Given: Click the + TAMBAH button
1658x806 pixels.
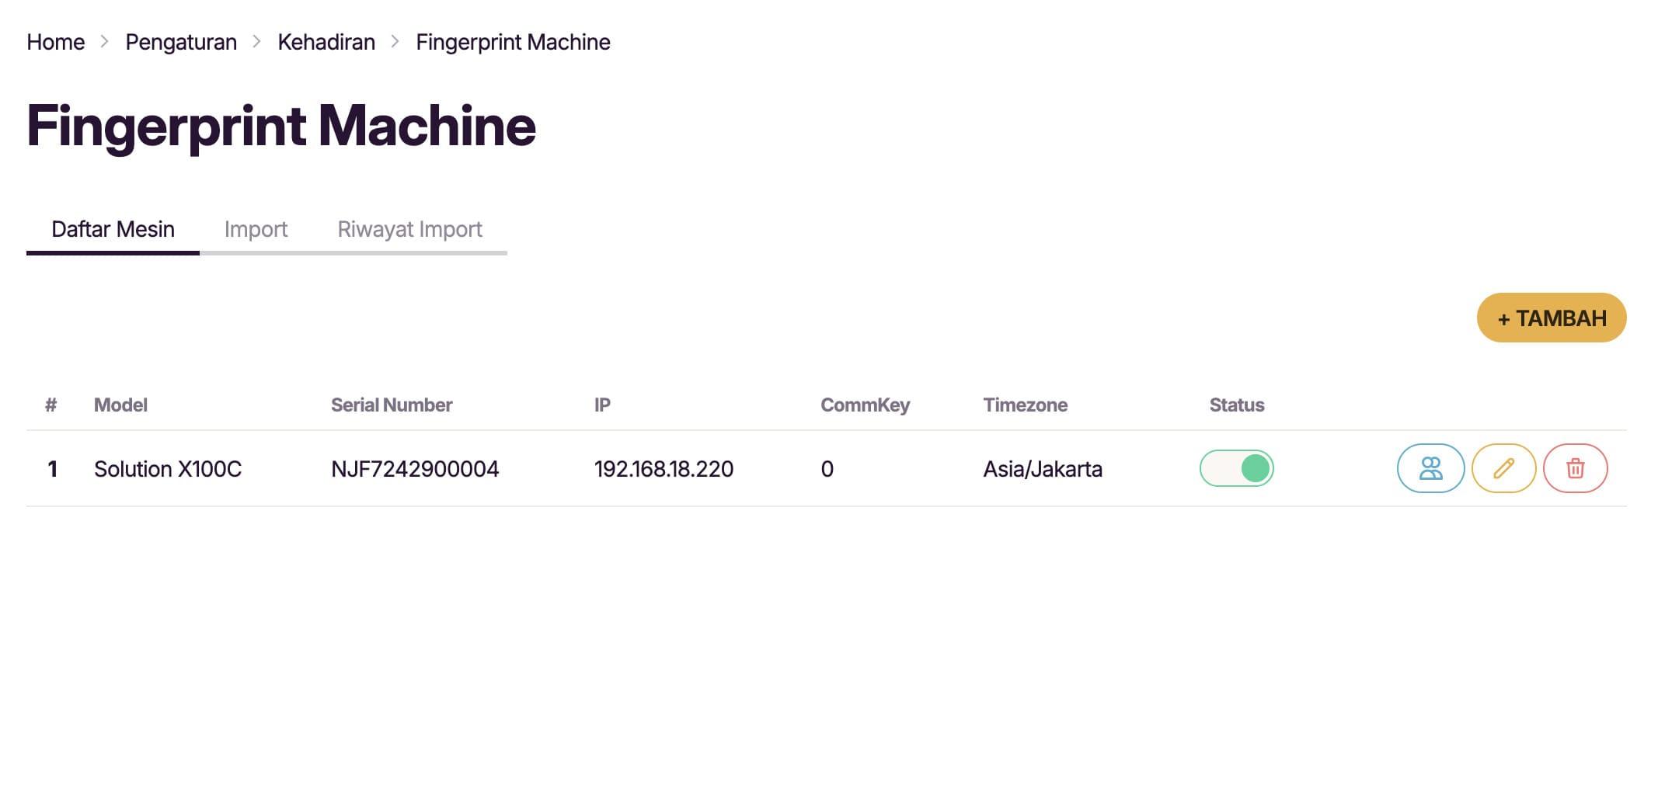Looking at the screenshot, I should click(1550, 318).
